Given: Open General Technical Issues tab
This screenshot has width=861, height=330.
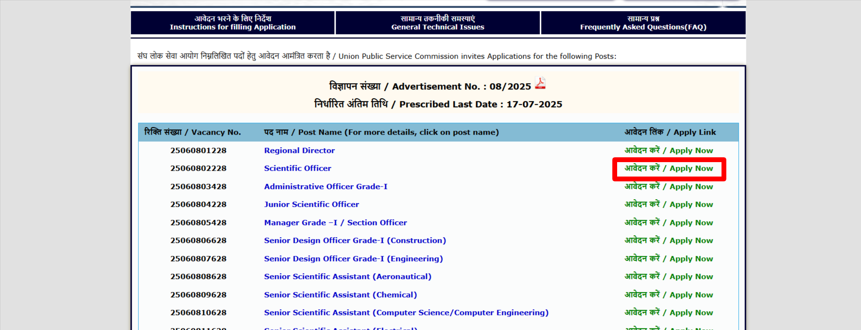Looking at the screenshot, I should pos(438,23).
